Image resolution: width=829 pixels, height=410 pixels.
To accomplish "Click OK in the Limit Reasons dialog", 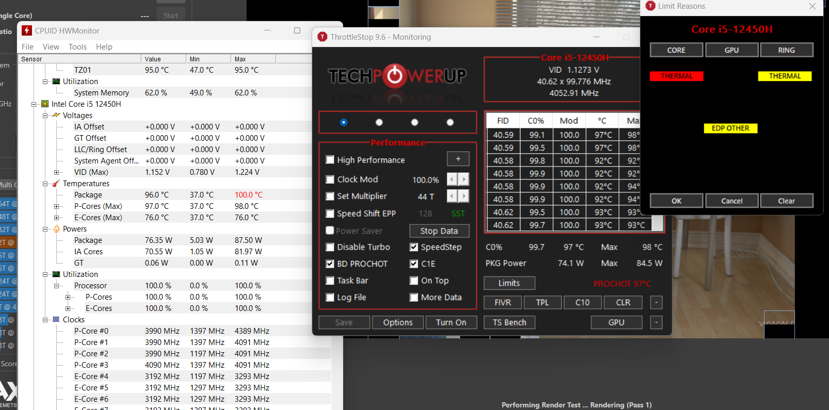I will click(x=676, y=201).
